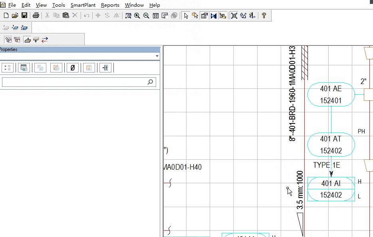The width and height of the screenshot is (373, 237).
Task: Click the Pan hand icon
Action: click(x=165, y=16)
